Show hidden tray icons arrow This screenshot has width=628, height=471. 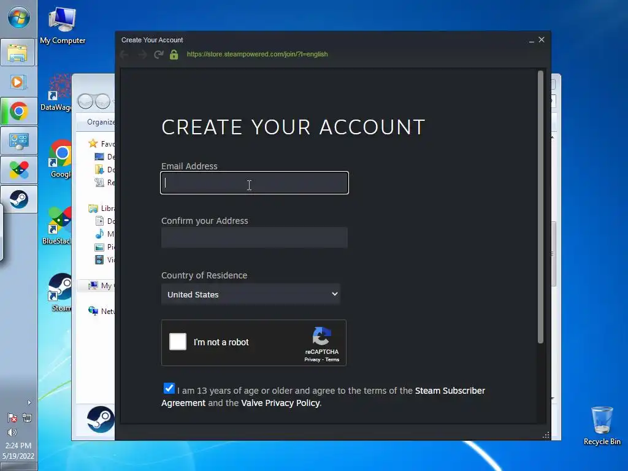(x=29, y=402)
